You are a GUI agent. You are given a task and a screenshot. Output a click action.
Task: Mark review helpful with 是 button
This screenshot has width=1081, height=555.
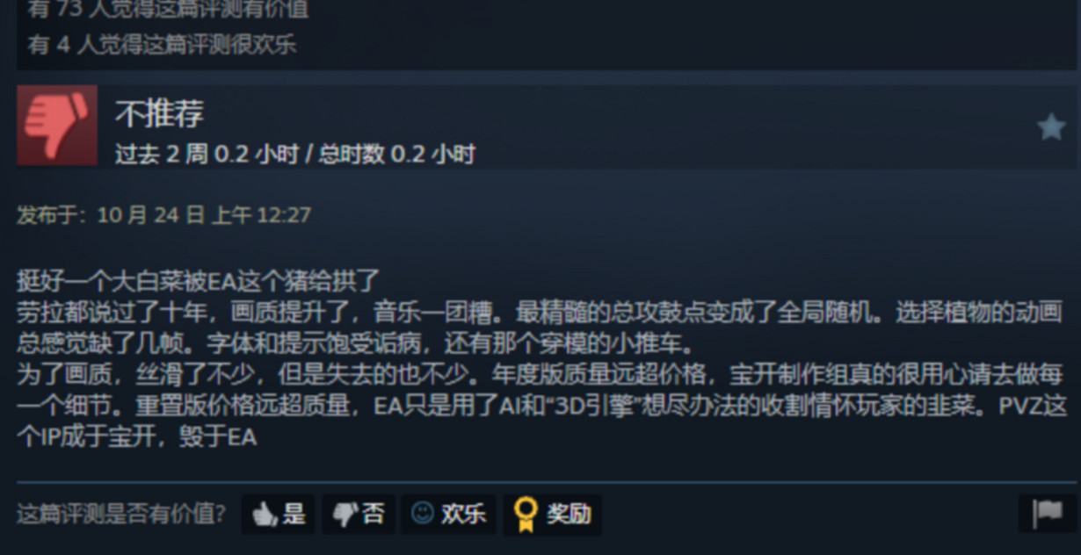click(278, 515)
